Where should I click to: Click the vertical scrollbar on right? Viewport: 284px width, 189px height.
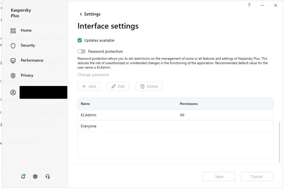point(279,142)
